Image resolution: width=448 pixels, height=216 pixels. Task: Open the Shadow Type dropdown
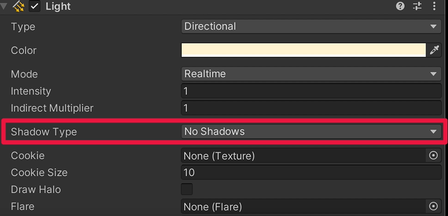coord(311,132)
